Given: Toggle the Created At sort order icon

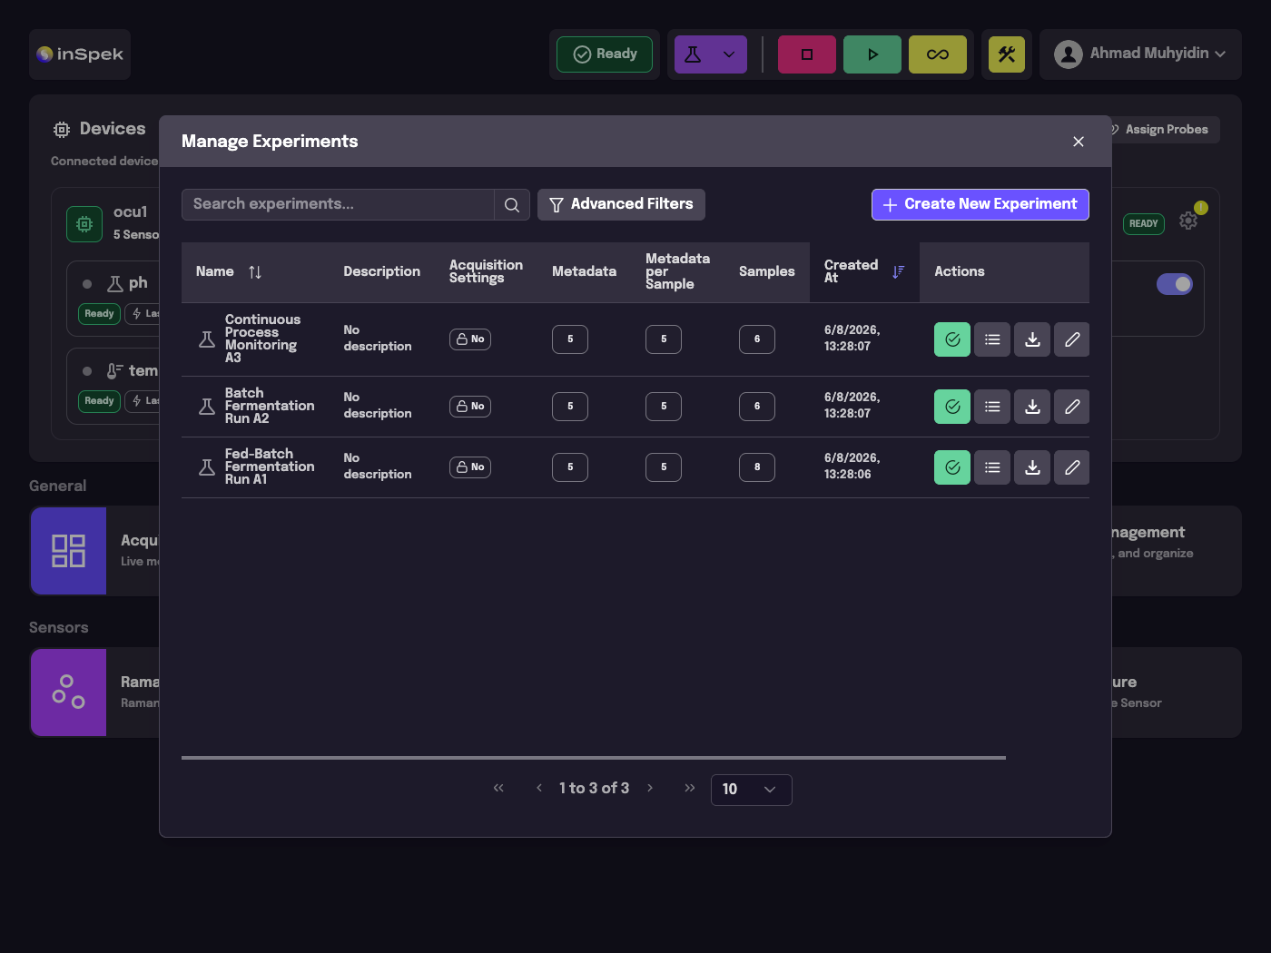Looking at the screenshot, I should [898, 272].
